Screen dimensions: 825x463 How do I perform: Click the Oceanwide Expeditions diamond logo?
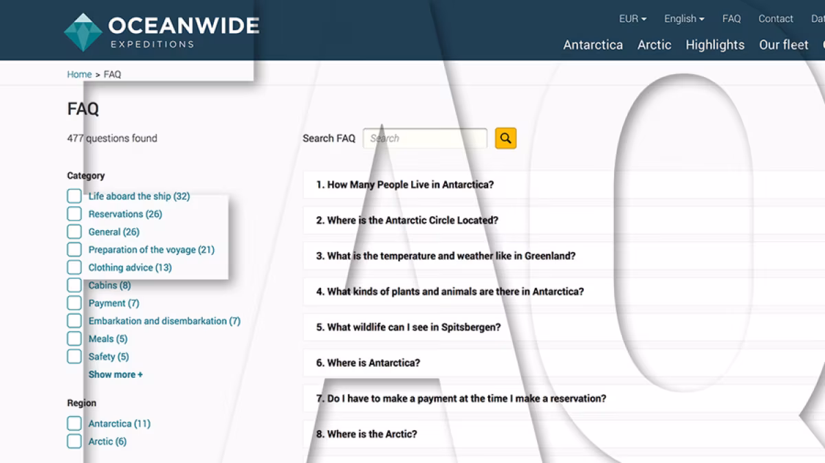pyautogui.click(x=82, y=32)
